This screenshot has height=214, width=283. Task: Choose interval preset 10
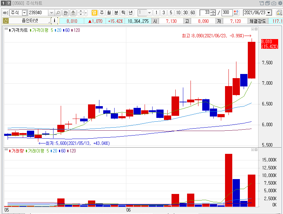(x=178, y=13)
